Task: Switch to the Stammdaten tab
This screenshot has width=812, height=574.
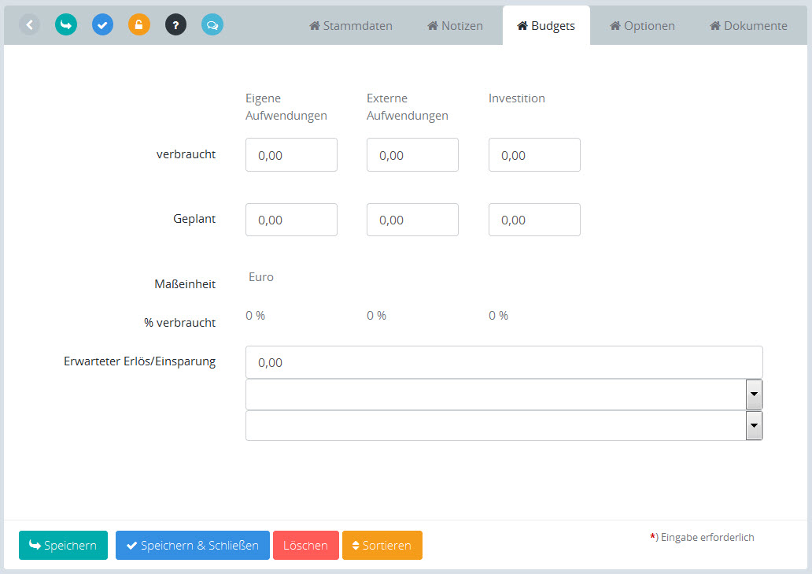Action: coord(351,26)
